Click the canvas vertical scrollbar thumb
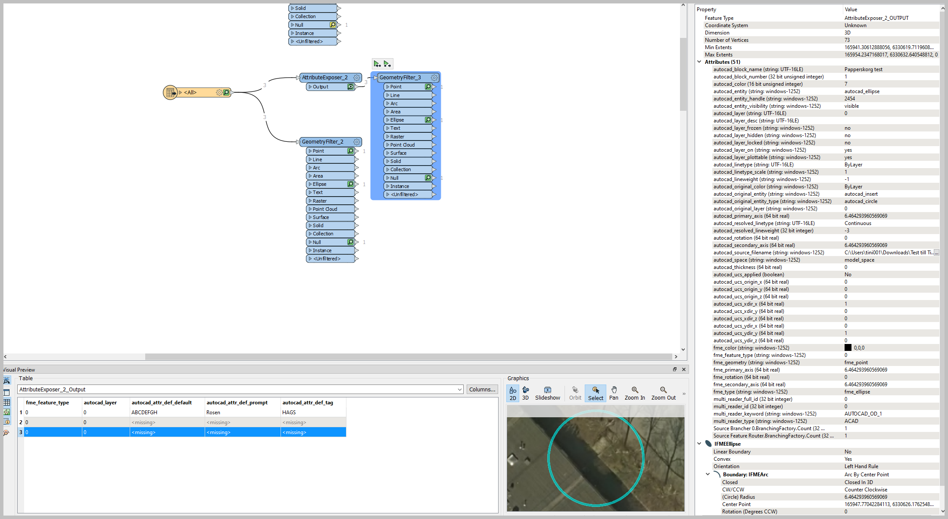 (683, 74)
